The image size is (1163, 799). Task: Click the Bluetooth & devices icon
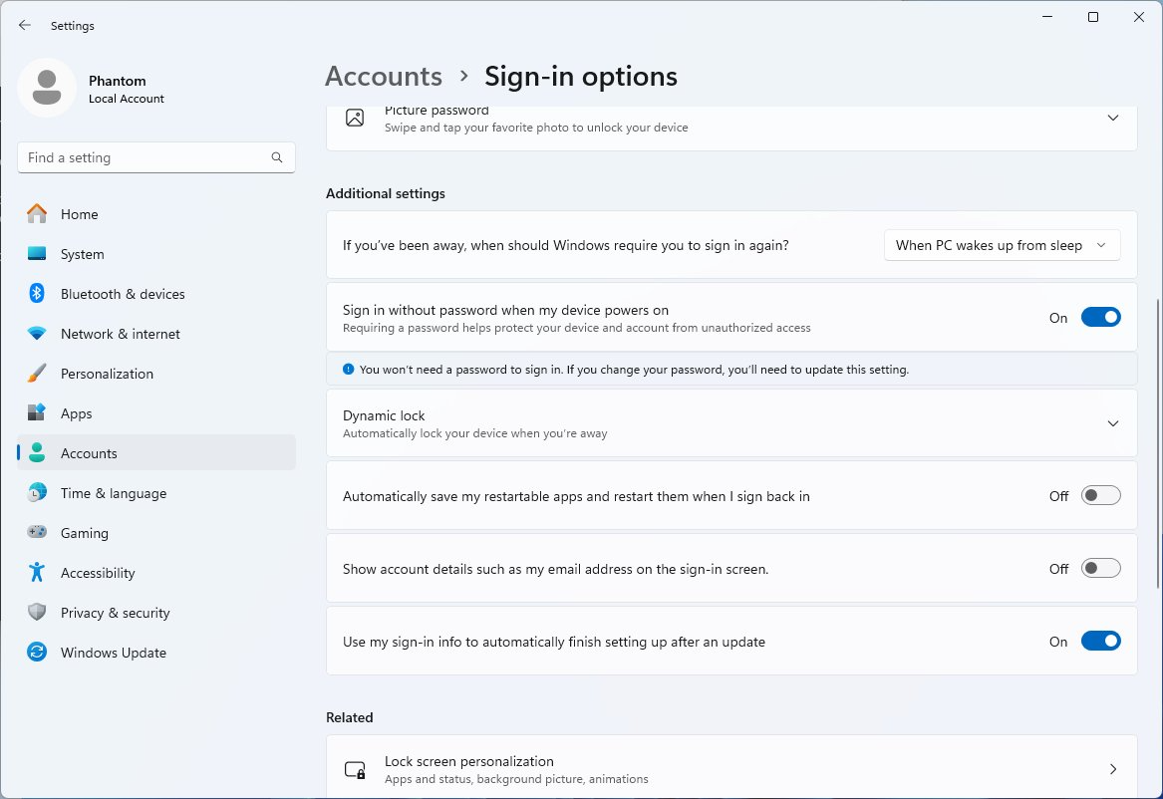[37, 294]
